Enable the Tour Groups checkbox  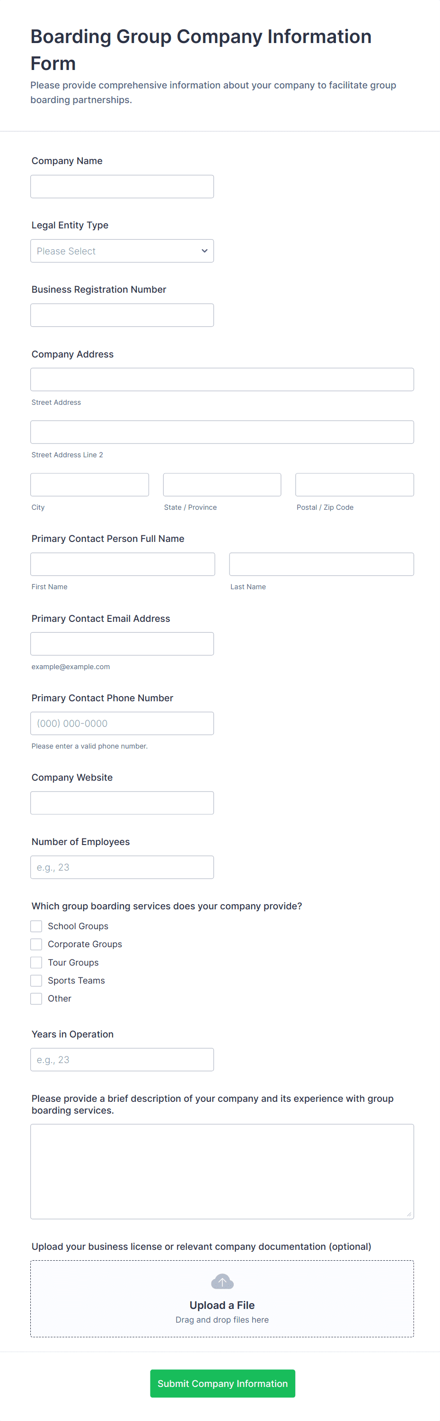[36, 963]
